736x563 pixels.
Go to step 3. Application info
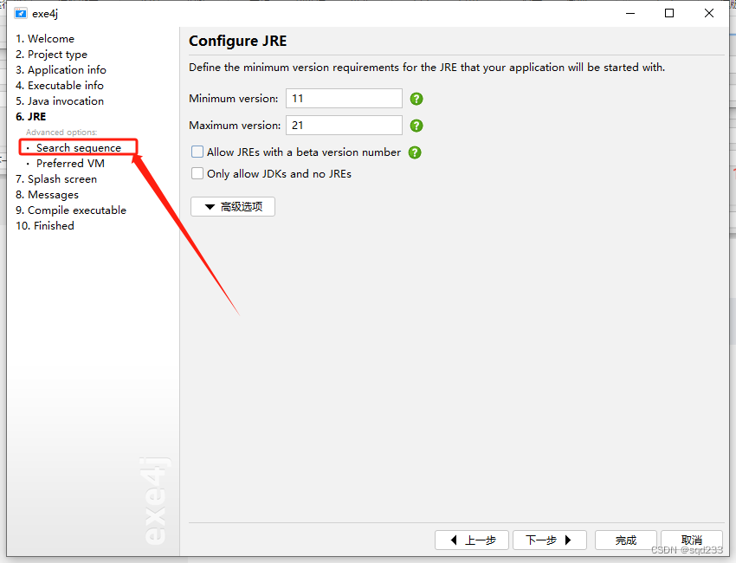click(x=61, y=70)
